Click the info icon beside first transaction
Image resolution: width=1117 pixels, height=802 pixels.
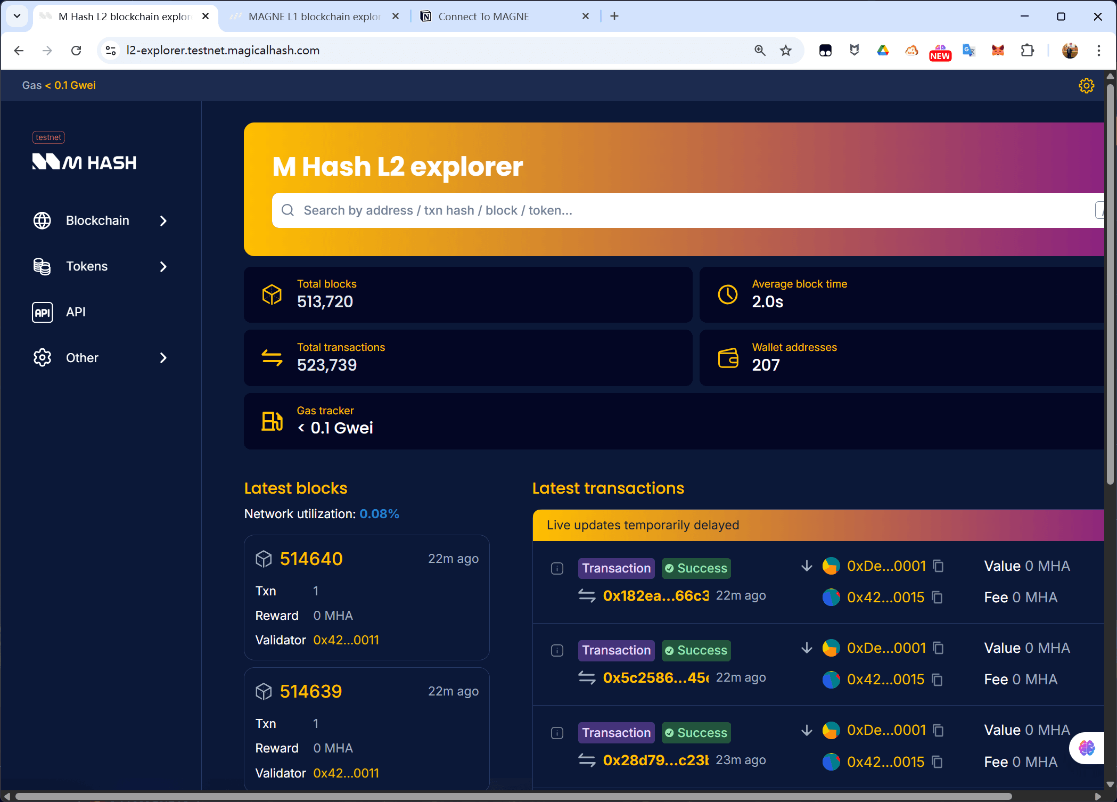557,569
